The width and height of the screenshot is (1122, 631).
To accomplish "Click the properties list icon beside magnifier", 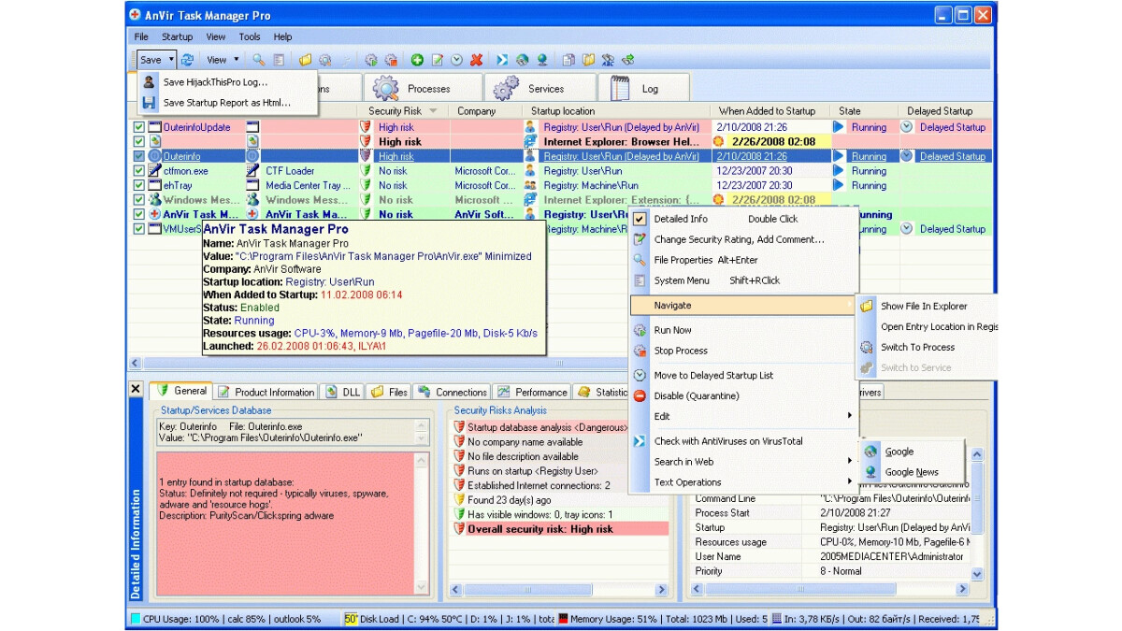I will (x=280, y=60).
